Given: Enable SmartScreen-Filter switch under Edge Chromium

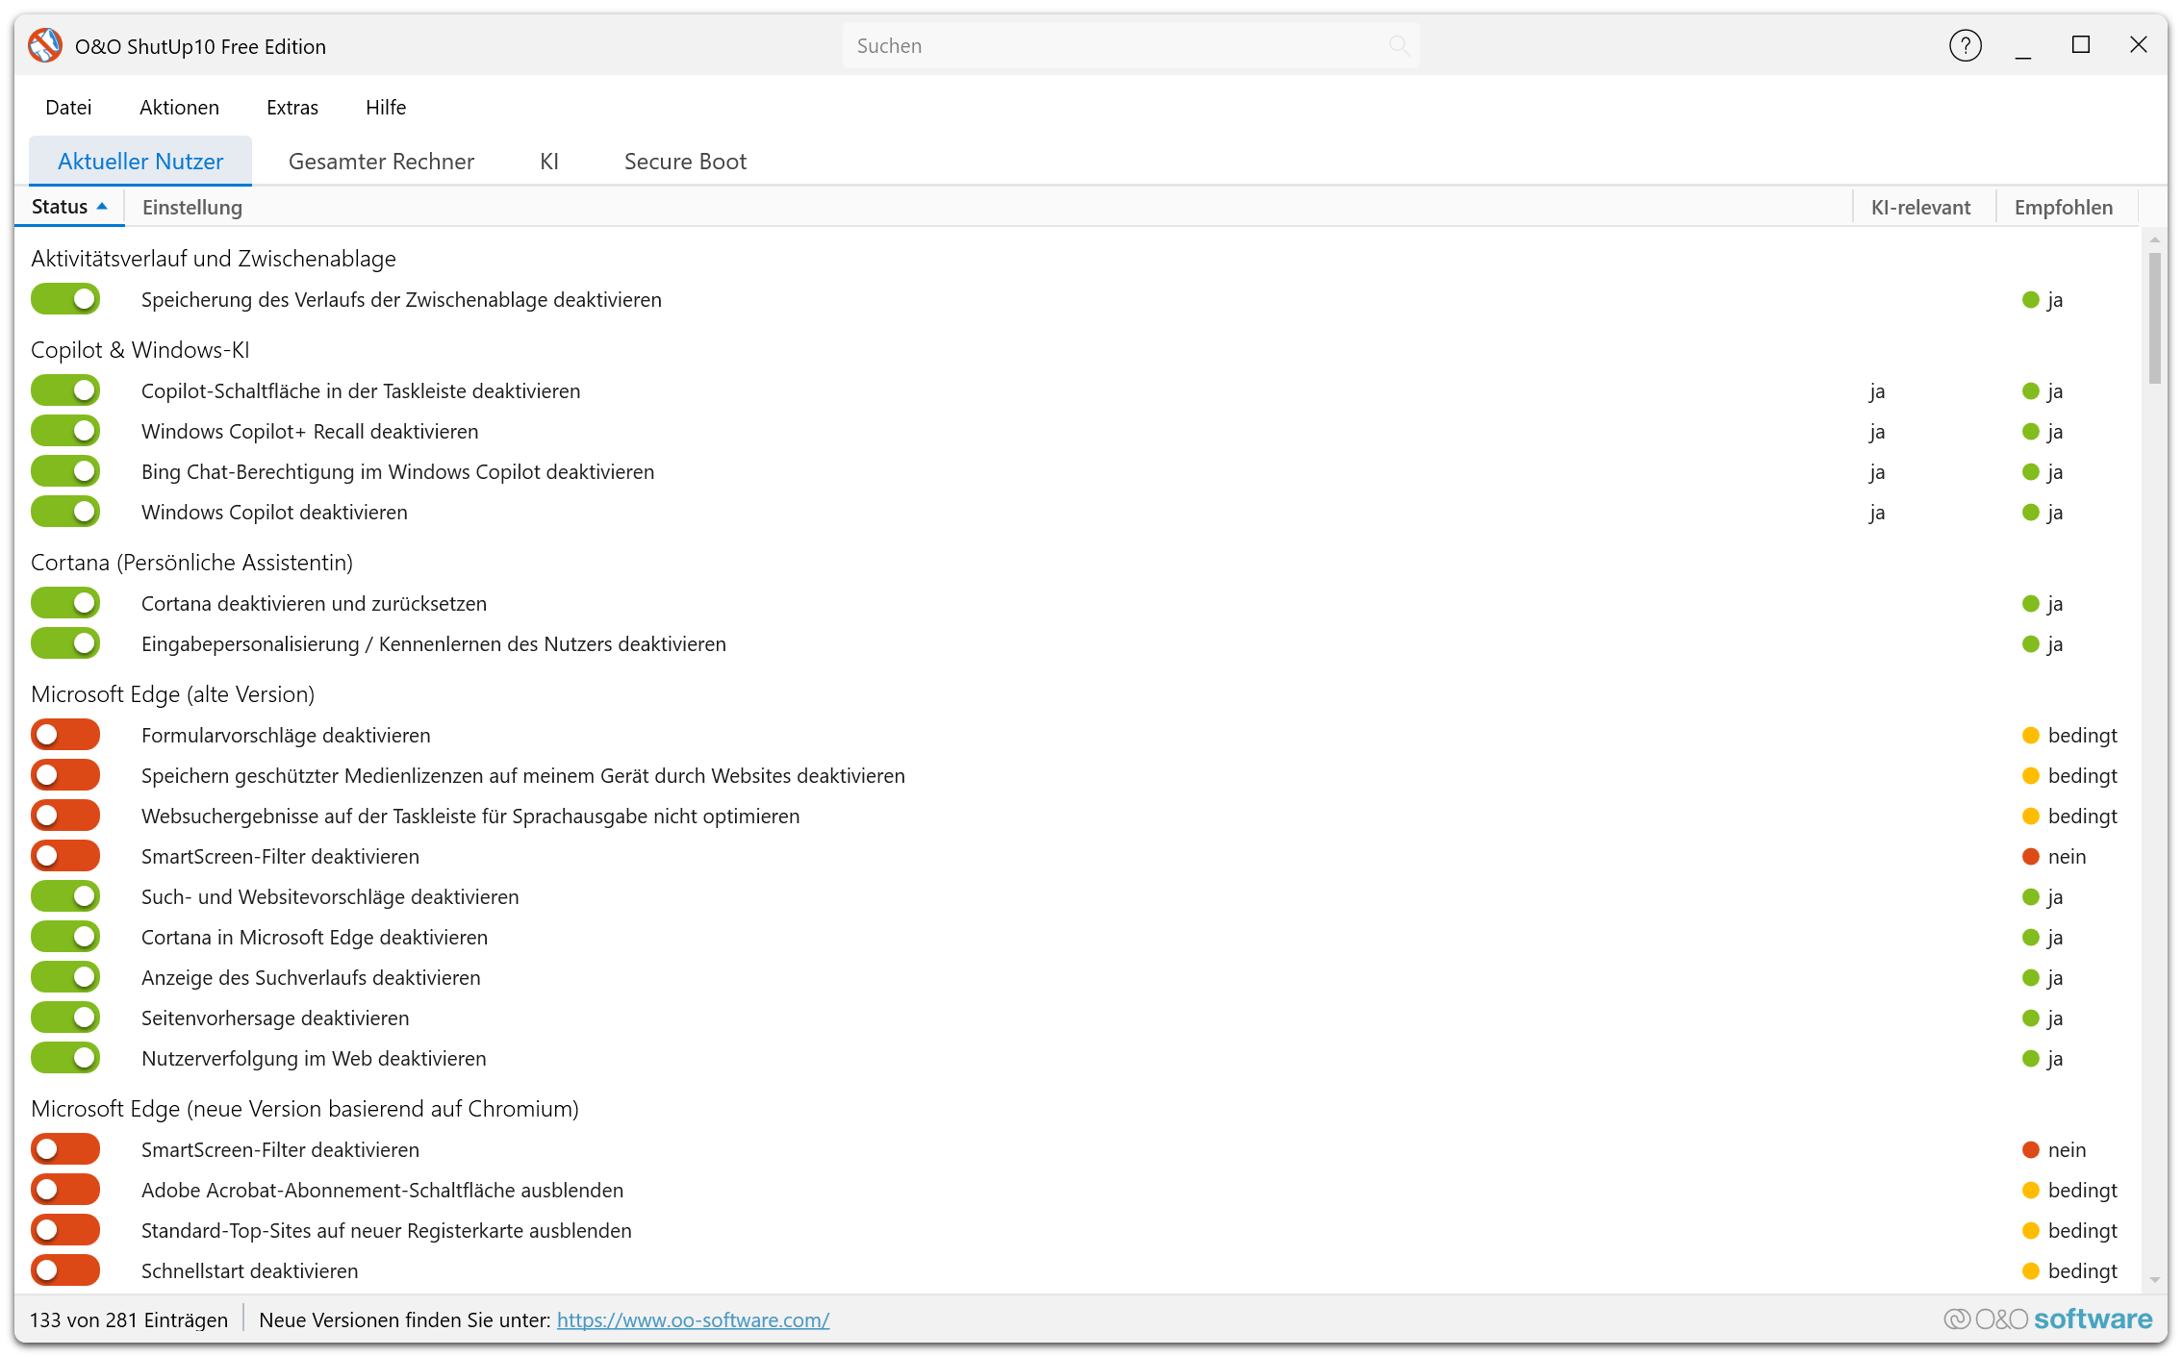Looking at the screenshot, I should pyautogui.click(x=65, y=1149).
